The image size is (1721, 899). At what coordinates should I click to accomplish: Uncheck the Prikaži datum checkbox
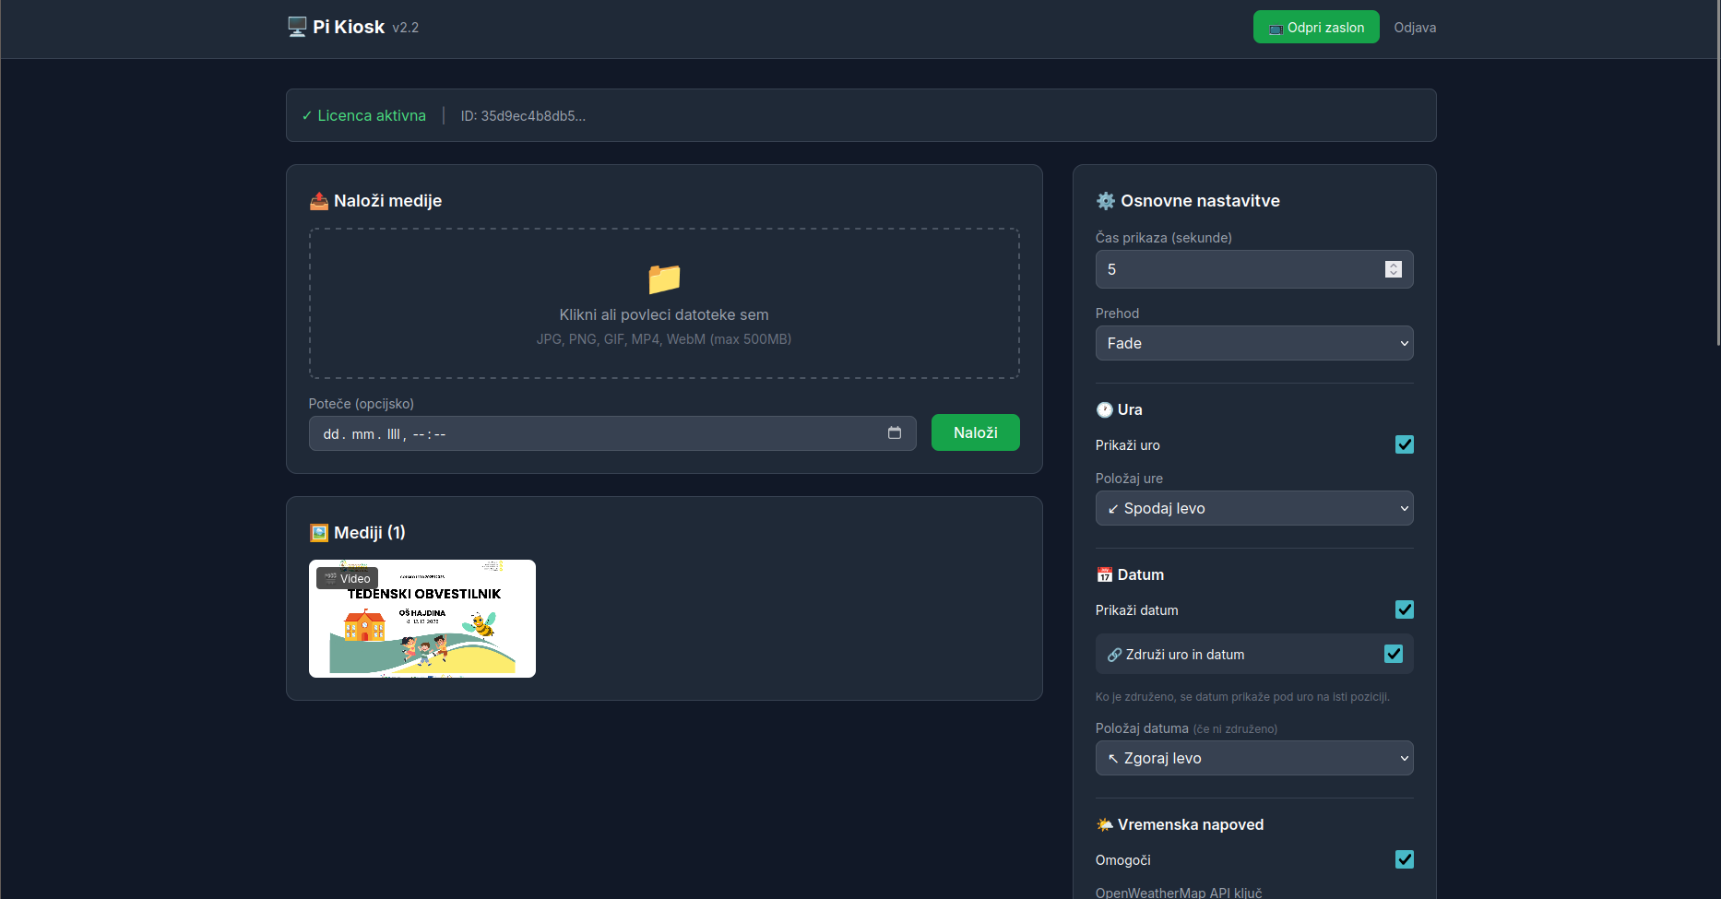(x=1404, y=609)
